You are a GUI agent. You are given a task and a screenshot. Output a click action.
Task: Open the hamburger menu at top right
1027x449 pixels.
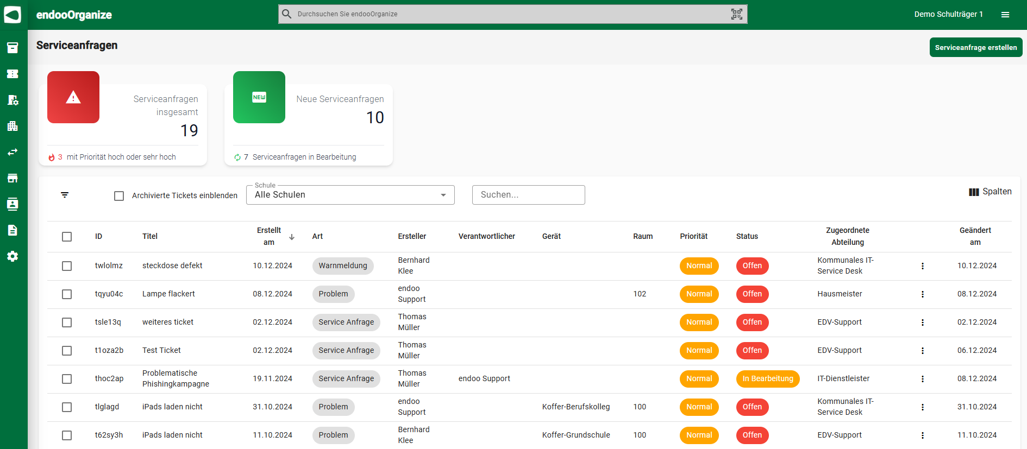1005,15
